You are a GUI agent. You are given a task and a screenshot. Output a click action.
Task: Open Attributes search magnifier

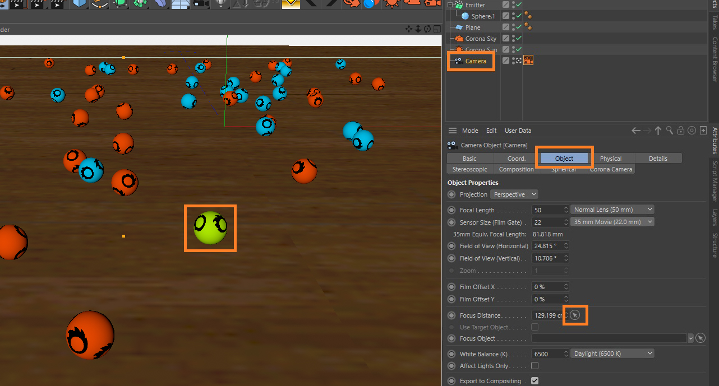(x=670, y=131)
